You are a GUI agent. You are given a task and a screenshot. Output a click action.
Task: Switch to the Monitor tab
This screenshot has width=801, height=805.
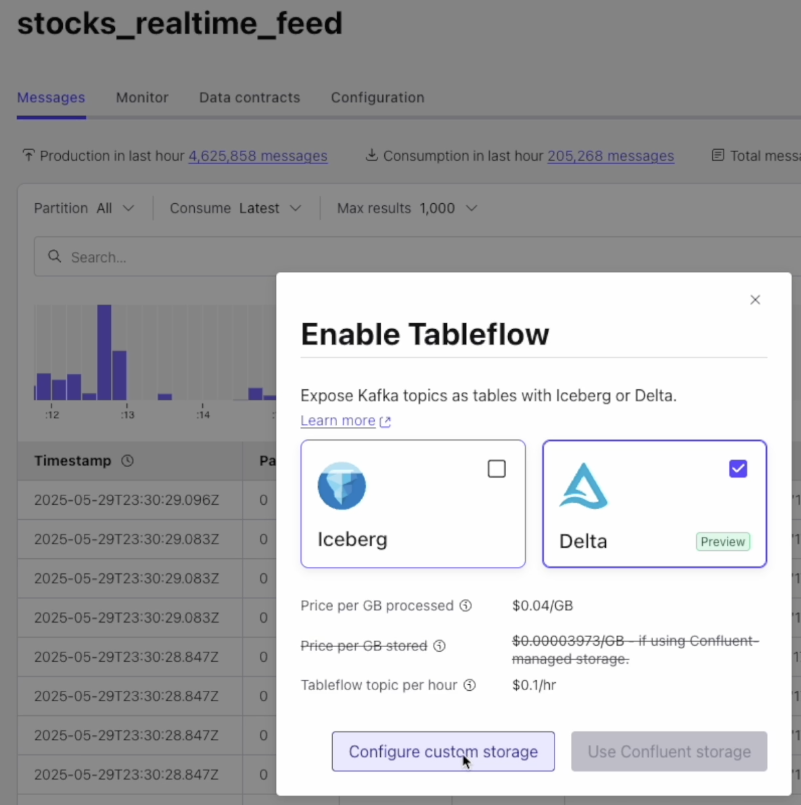tap(142, 98)
